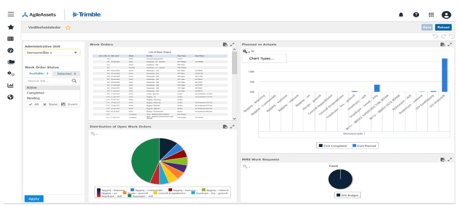The image size is (460, 206).
Task: Click the Reload button
Action: (443, 27)
